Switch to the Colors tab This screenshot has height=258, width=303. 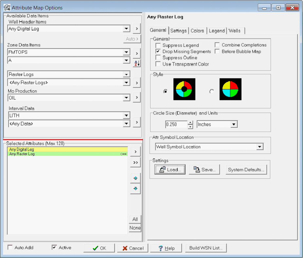coord(197,31)
